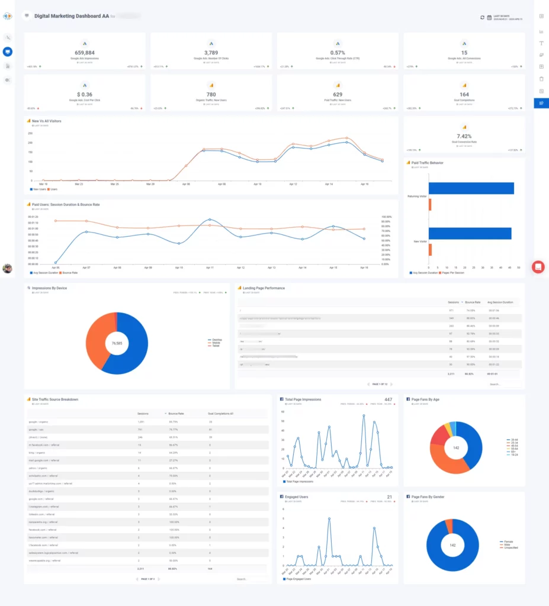Screen dimensions: 549x606
Task: Select the blue dashboard monitor icon in left sidebar
Action: tap(7, 52)
